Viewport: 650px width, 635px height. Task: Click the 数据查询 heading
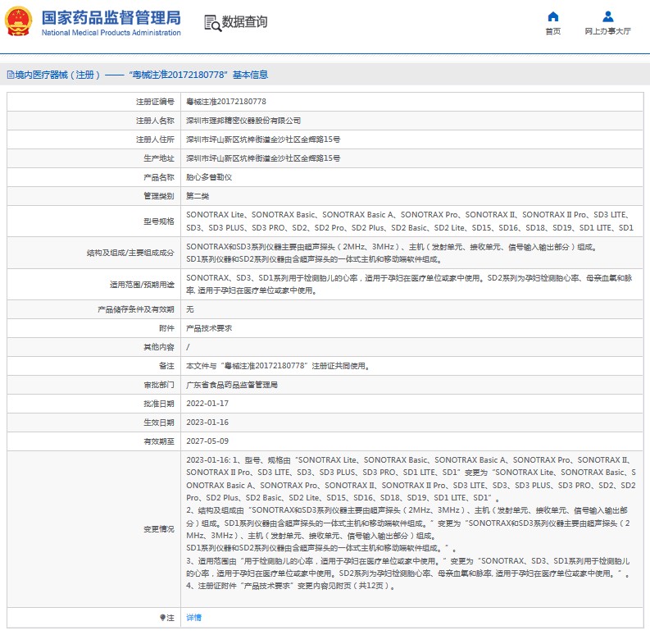point(244,21)
